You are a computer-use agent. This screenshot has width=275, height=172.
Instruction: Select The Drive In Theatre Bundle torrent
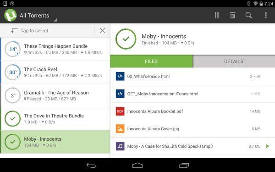coord(55,119)
